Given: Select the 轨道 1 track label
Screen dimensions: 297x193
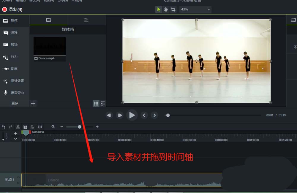Looking at the screenshot, I should click(10, 179).
